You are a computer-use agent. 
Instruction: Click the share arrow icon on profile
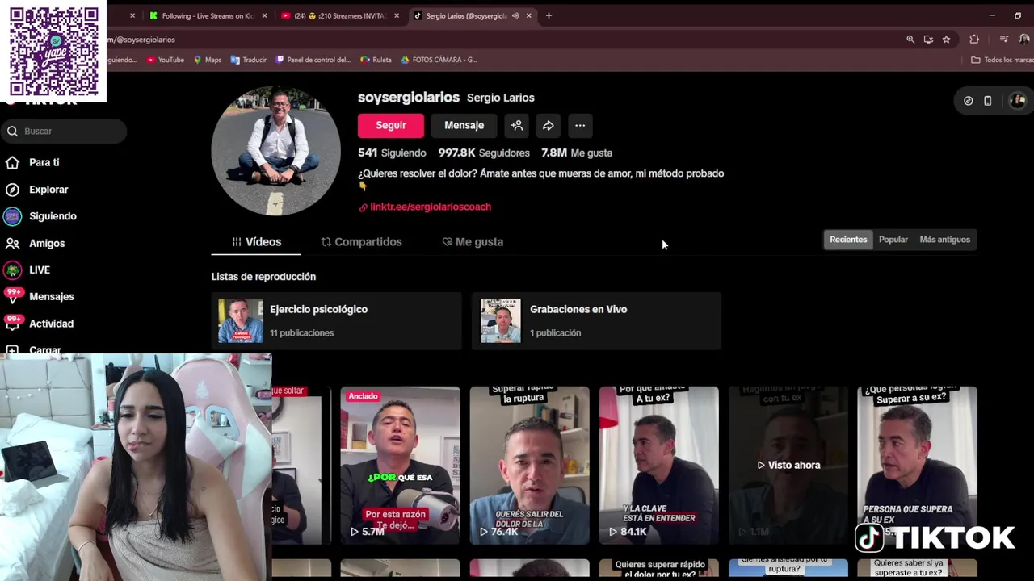pos(549,125)
